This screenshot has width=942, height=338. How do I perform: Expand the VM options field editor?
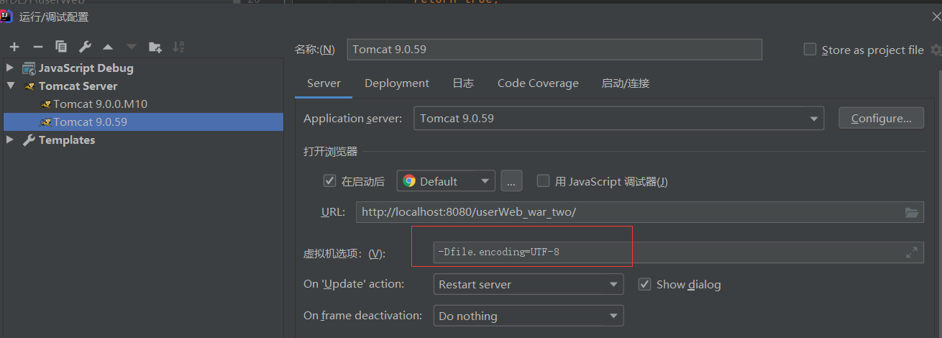[912, 252]
